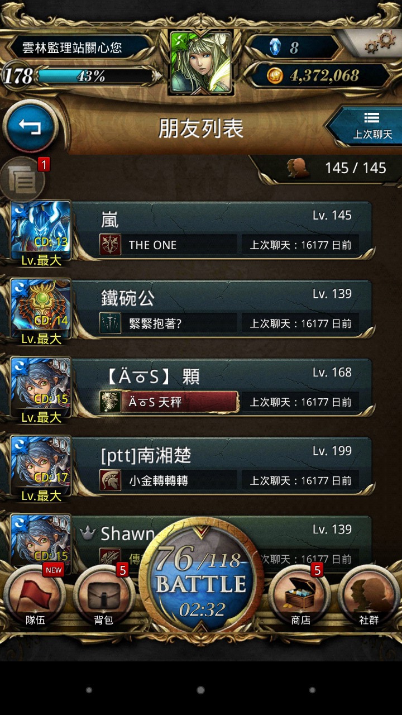Screen dimensions: 402x715
Task: Open the 商店 treasure chest shop
Action: pos(300,597)
